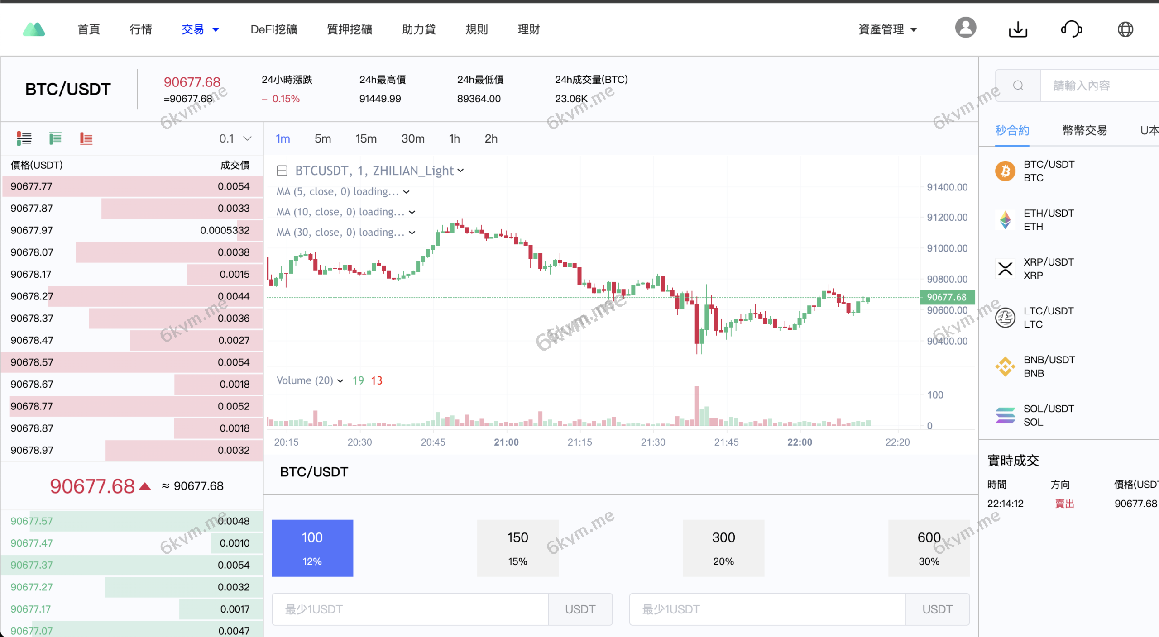Image resolution: width=1159 pixels, height=637 pixels.
Task: Click the app download icon
Action: click(x=1018, y=29)
